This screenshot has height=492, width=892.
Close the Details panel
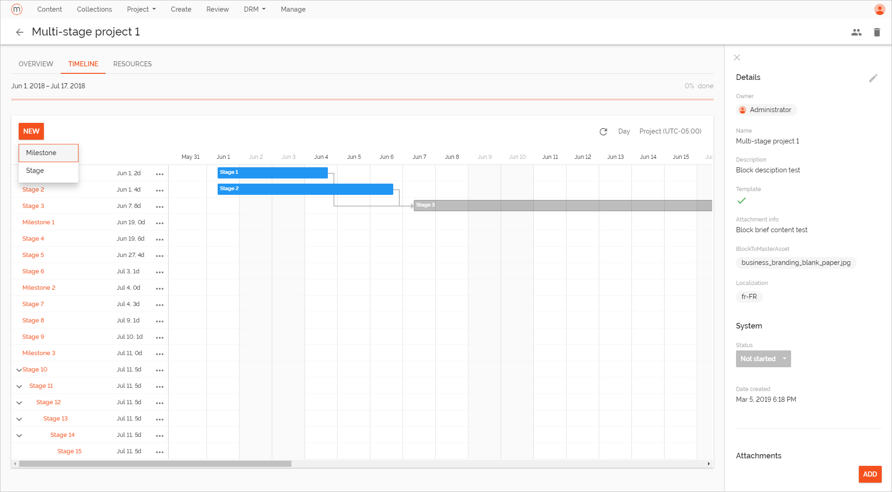[736, 57]
